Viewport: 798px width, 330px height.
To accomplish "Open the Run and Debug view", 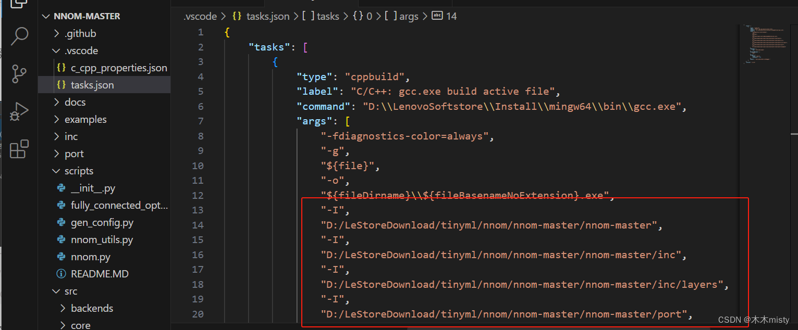I will point(19,111).
